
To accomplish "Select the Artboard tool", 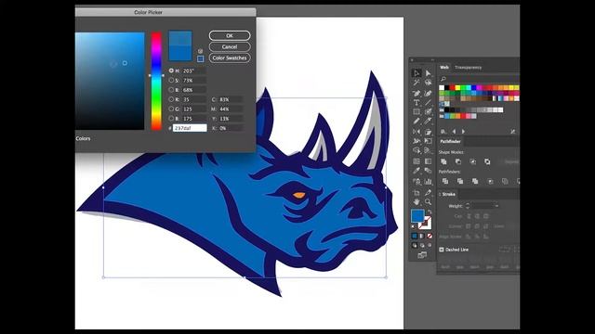I will point(416,192).
